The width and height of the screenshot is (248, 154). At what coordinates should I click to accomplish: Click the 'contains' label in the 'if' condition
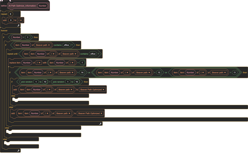tap(58, 45)
